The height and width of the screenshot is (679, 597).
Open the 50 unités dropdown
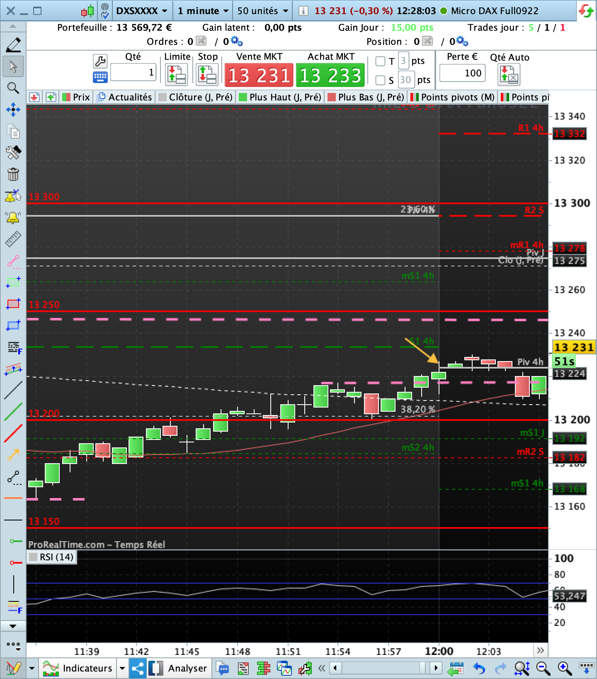point(262,11)
